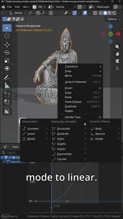Screen dimensions: 123x219
Task: Click the blue Z axis gizmo ball
Action: pos(111,26)
